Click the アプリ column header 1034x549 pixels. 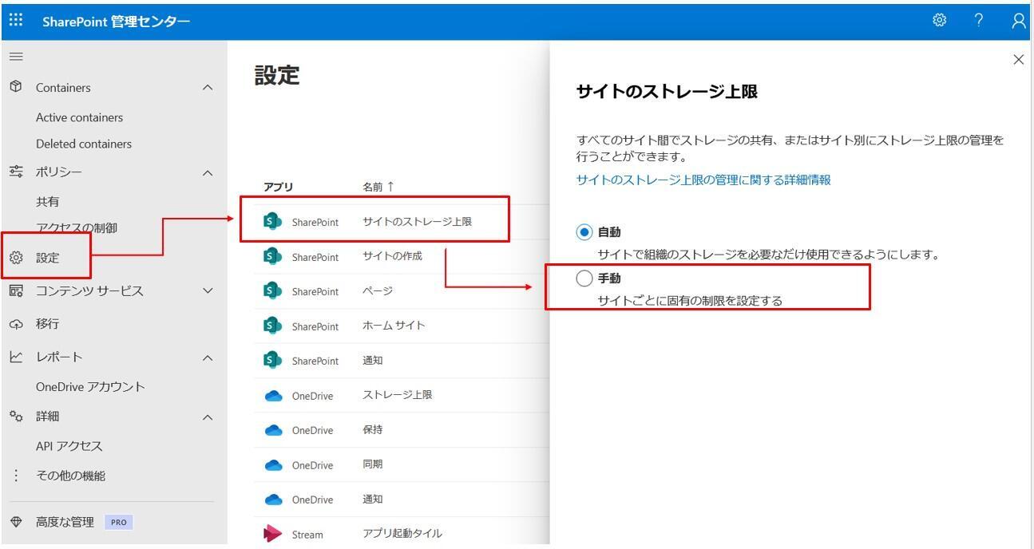279,187
